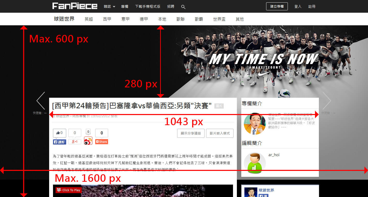Screen dimensions: 368x197
Task: Open ar_hoi editor avatar
Action: (255, 163)
